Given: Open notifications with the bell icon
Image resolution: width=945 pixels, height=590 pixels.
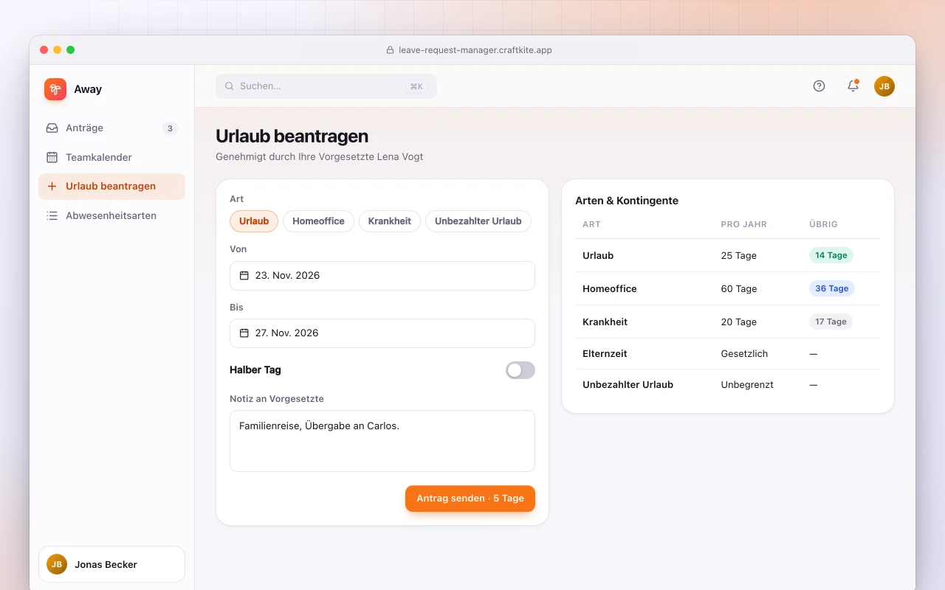Looking at the screenshot, I should click(x=853, y=86).
